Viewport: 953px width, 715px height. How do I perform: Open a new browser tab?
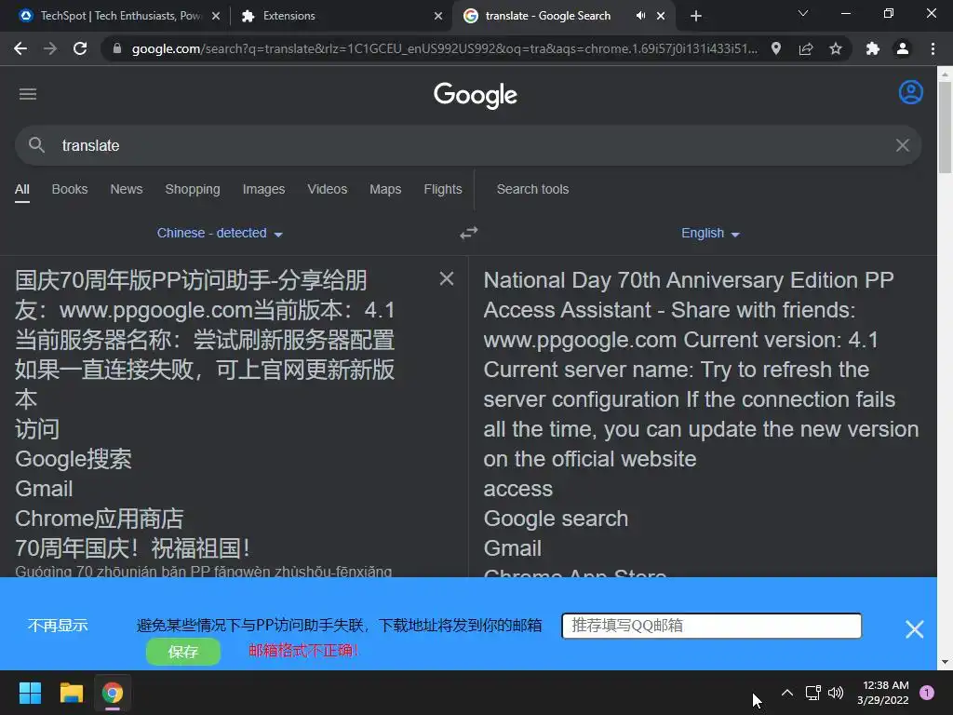[696, 16]
